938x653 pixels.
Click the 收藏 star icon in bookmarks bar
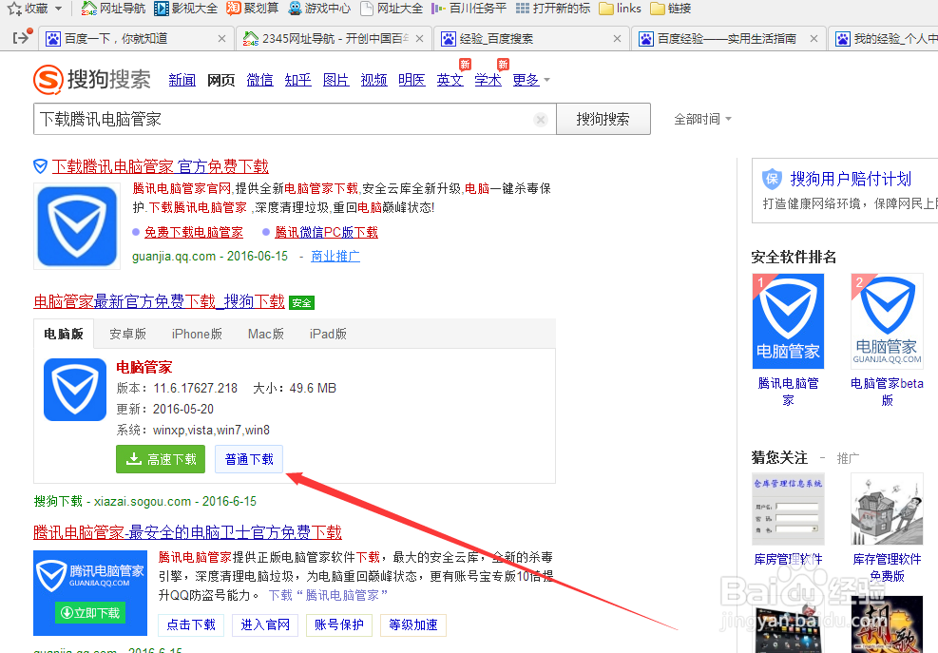[x=14, y=9]
